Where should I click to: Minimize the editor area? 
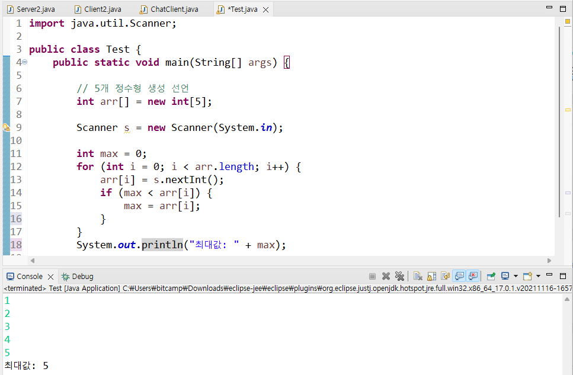549,8
